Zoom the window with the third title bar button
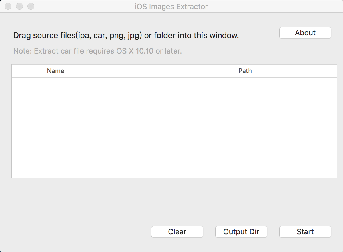The width and height of the screenshot is (343, 252). pos(31,6)
